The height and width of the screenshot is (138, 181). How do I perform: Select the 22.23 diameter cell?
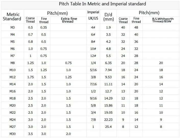108,120
